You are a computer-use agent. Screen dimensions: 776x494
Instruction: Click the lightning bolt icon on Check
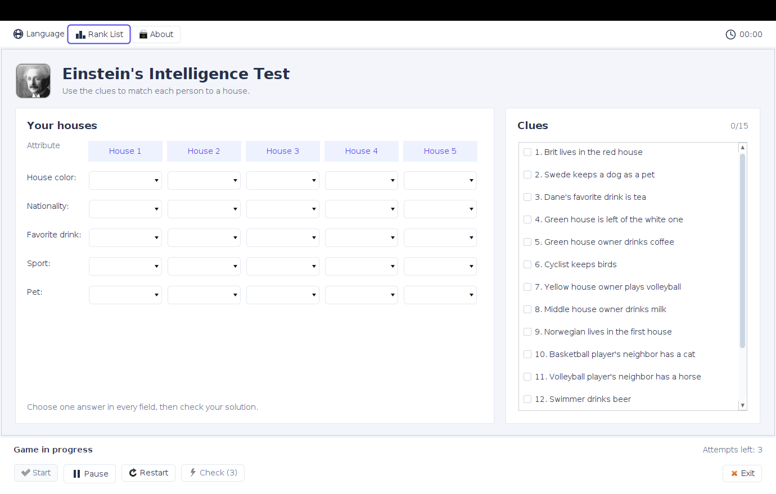coord(193,473)
